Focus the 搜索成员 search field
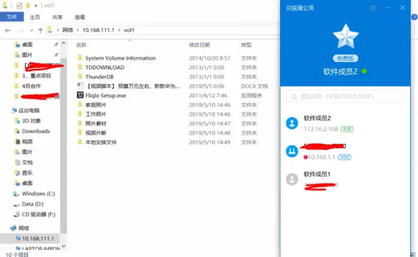This screenshot has width=418, height=257. 345,96
